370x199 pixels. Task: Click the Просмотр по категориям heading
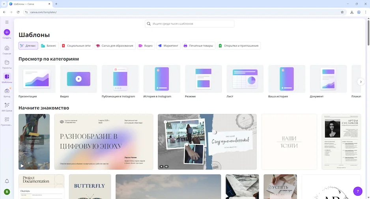pos(49,59)
